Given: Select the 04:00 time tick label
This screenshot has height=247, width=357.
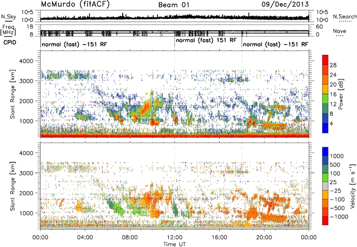Looking at the screenshot, I should (x=85, y=238).
